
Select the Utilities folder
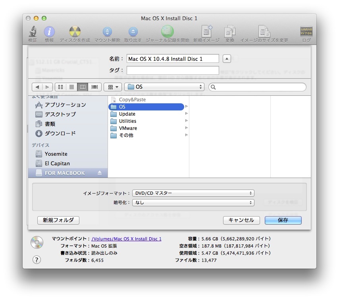pyautogui.click(x=148, y=121)
